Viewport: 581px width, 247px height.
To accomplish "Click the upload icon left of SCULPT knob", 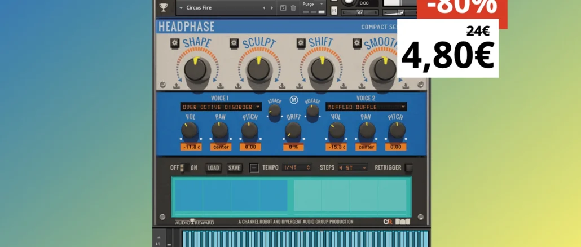I will pyautogui.click(x=238, y=86).
